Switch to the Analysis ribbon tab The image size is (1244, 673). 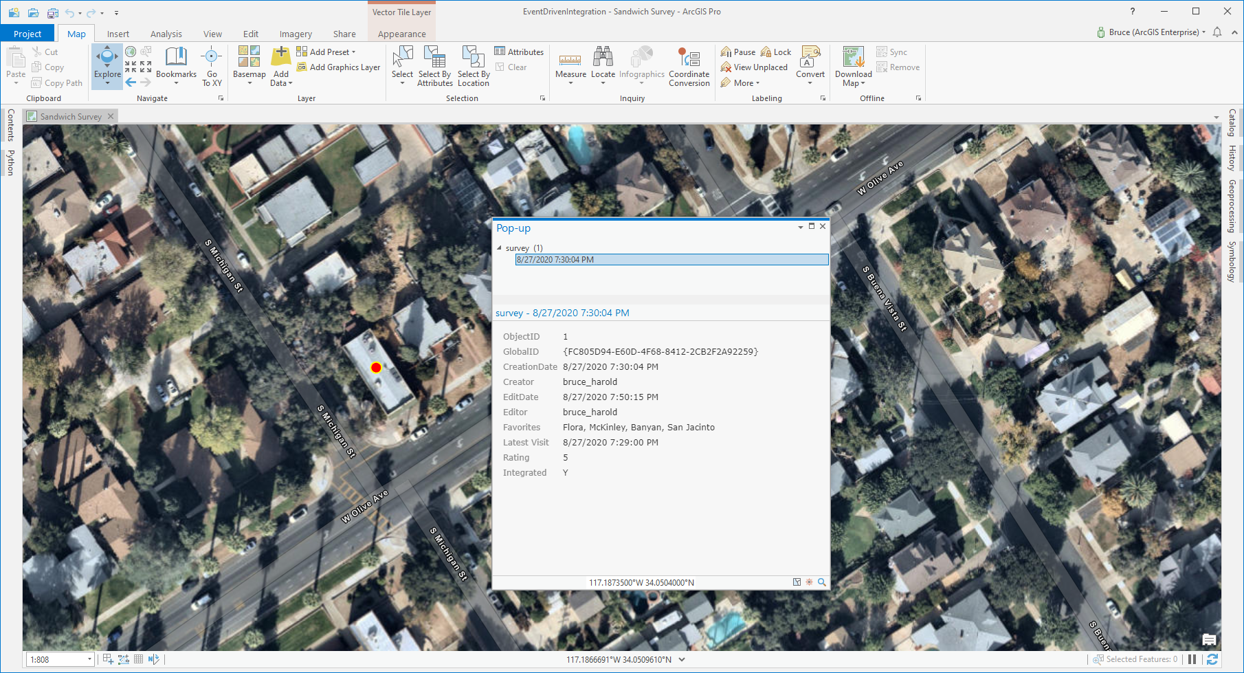coord(166,34)
